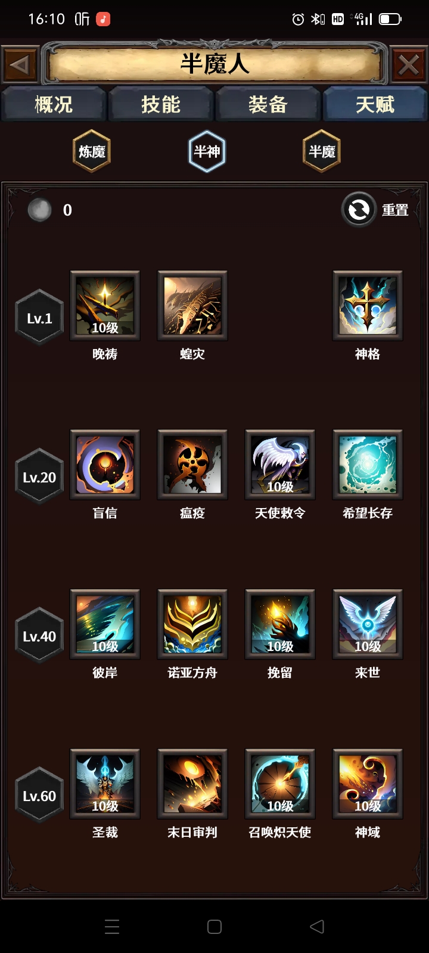429x953 pixels.
Task: Tap the 瘟疫 talent icon
Action: tap(192, 465)
